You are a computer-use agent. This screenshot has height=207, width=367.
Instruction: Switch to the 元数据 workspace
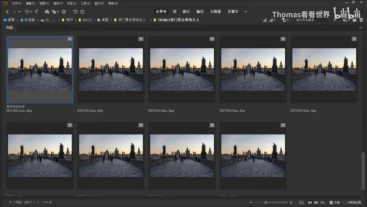215,12
